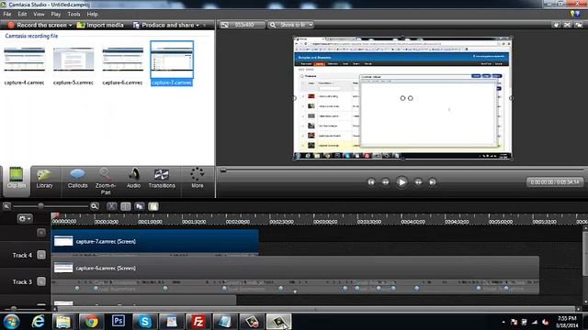Image resolution: width=588 pixels, height=330 pixels.
Task: Open the Transitions tool
Action: click(162, 178)
